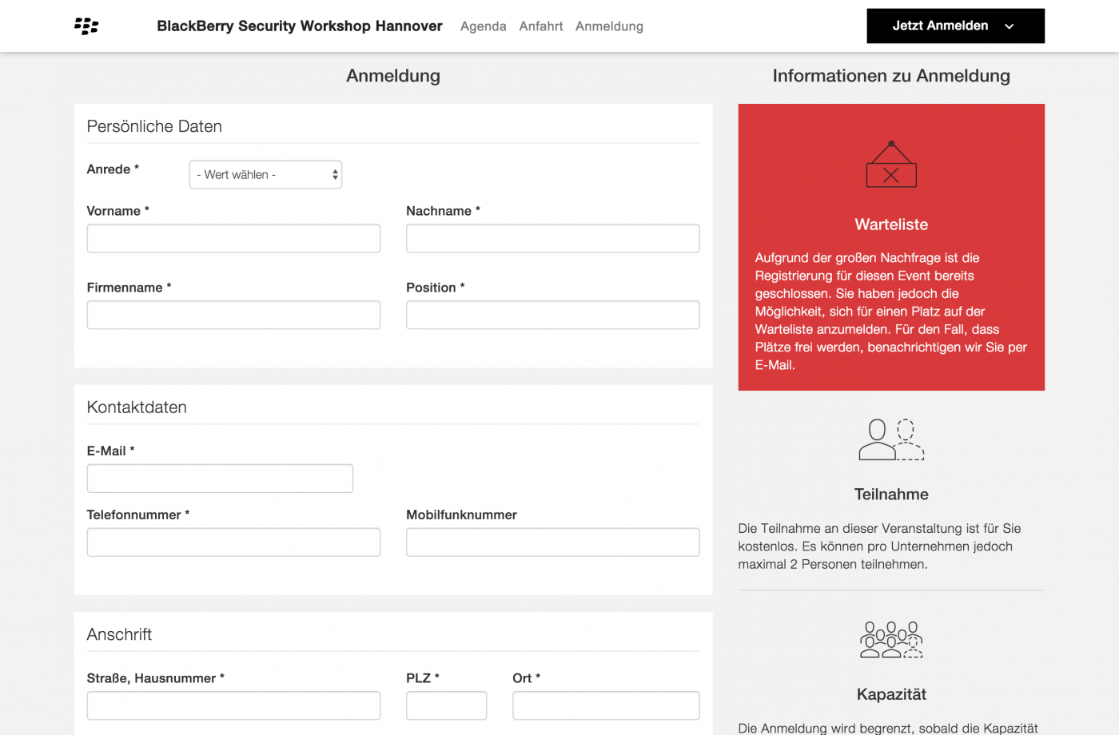The height and width of the screenshot is (735, 1119).
Task: Focus the Vorname input field
Action: point(233,238)
